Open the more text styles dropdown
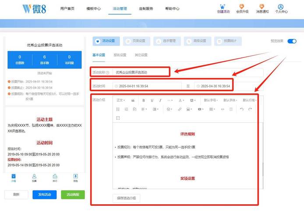The height and width of the screenshot is (219, 304). 170,100
